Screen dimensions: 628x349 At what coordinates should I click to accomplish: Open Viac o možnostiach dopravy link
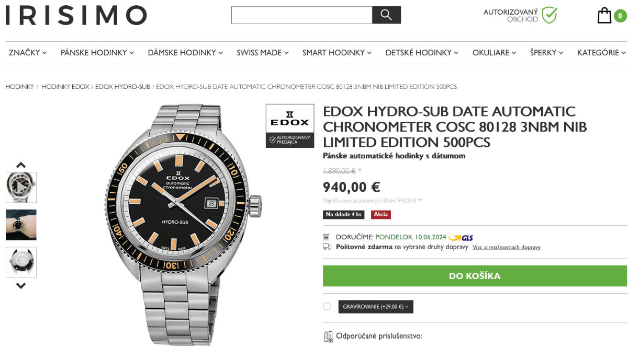click(x=506, y=248)
